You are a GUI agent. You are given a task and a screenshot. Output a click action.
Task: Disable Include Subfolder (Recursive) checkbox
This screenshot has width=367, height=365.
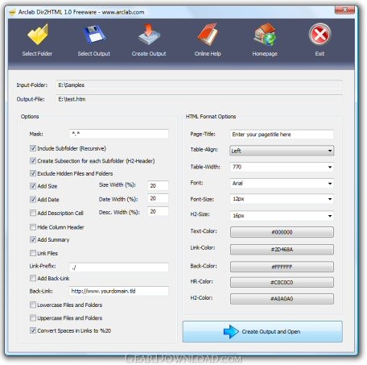point(33,148)
